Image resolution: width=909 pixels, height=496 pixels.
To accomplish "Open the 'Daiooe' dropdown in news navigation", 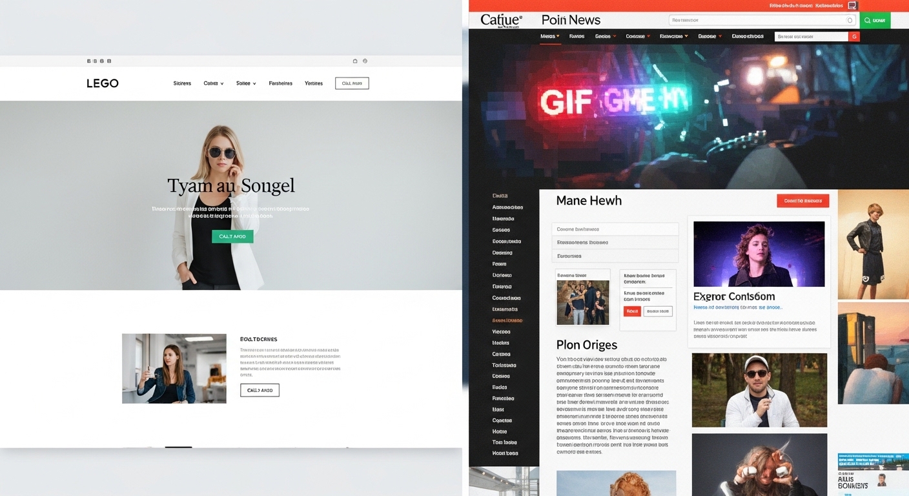I will click(x=710, y=37).
